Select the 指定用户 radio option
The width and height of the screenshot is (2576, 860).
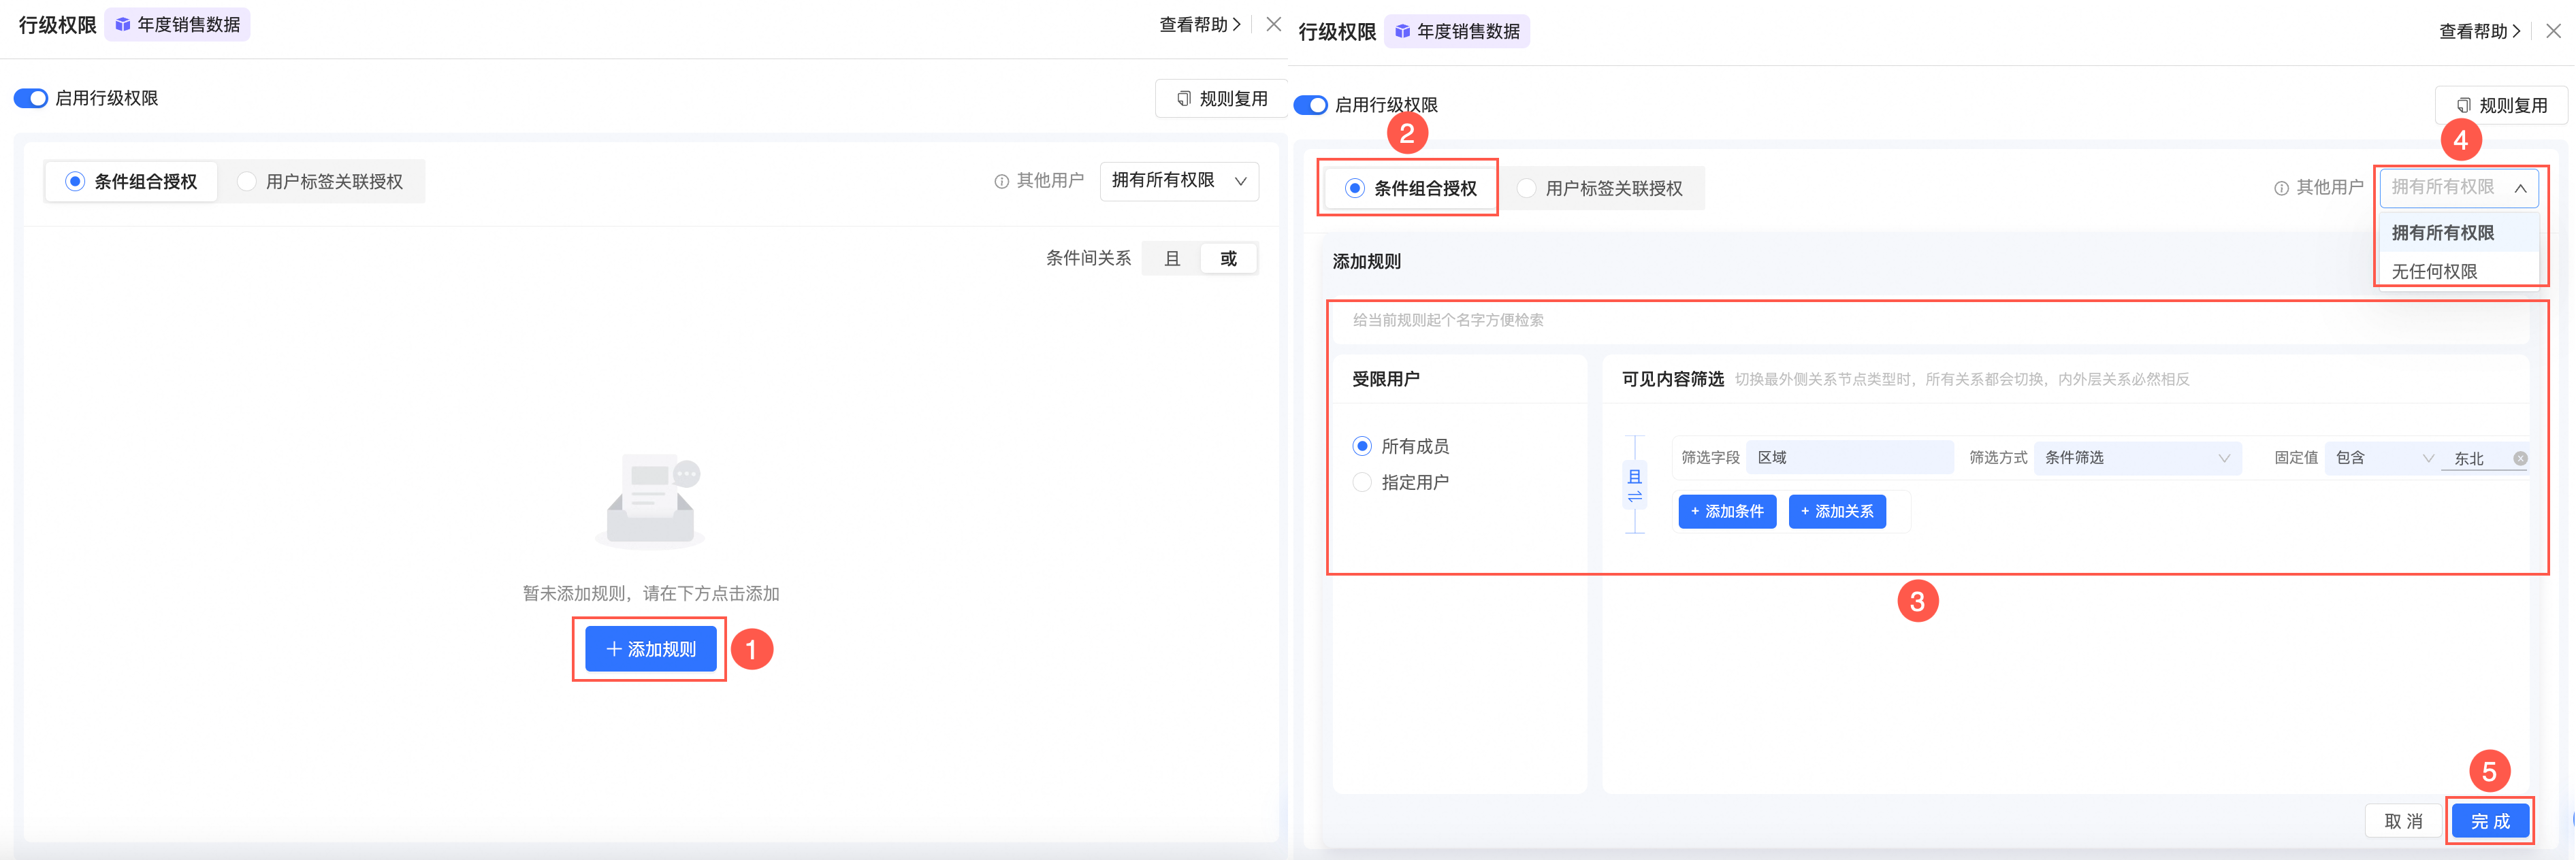1362,482
